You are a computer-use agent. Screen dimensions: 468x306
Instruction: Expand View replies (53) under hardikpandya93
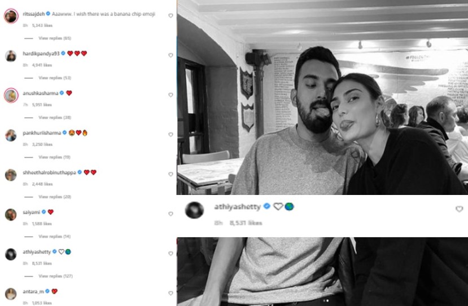point(55,78)
